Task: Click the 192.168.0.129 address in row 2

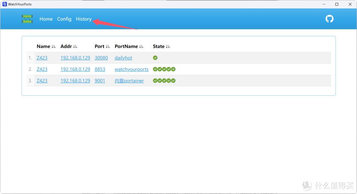Action: (x=75, y=69)
